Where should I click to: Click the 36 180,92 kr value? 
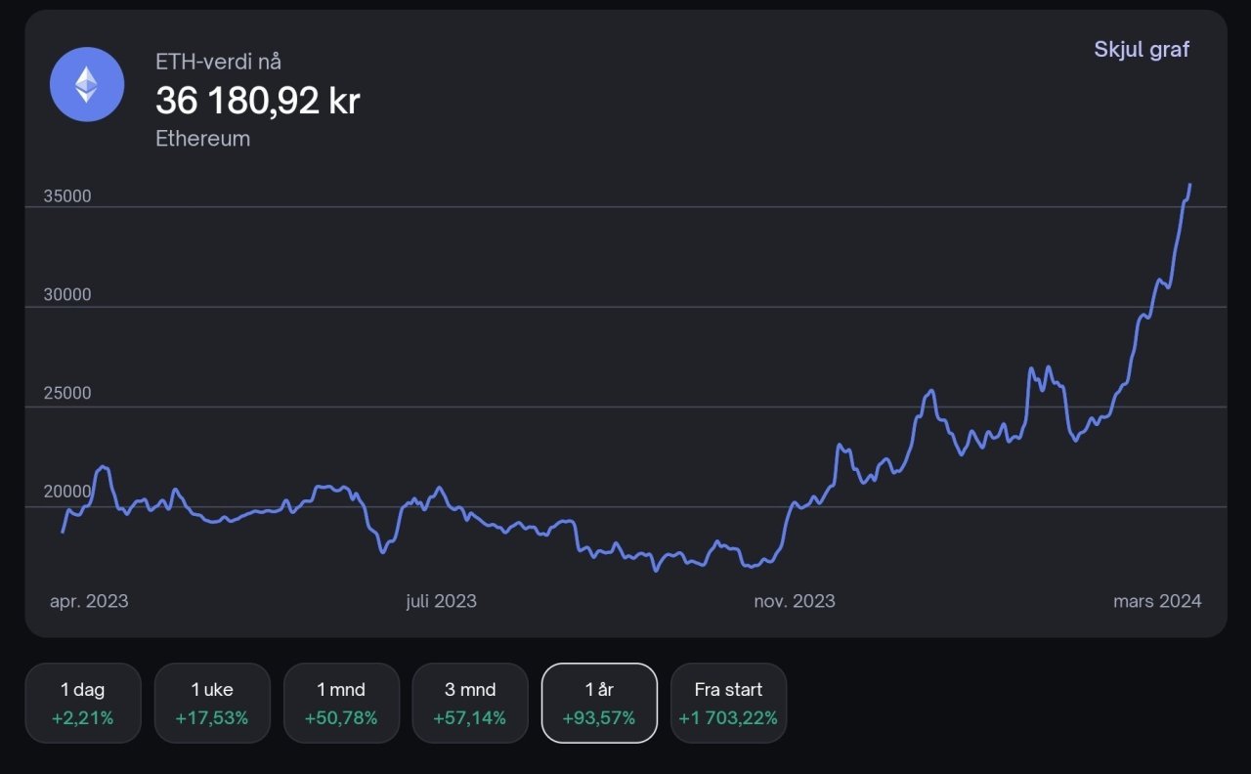(x=258, y=100)
